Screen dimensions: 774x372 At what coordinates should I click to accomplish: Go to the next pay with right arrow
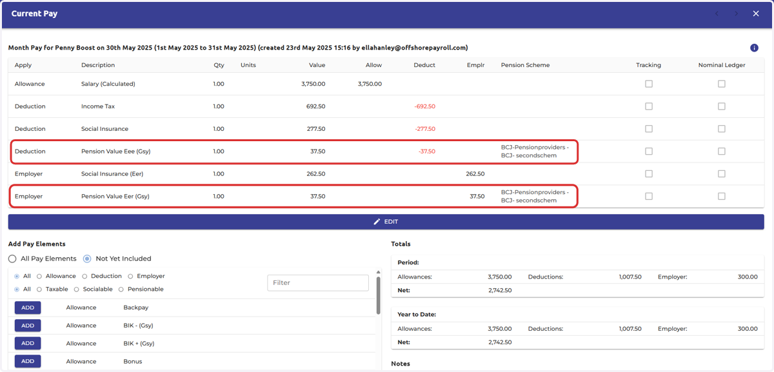(736, 14)
